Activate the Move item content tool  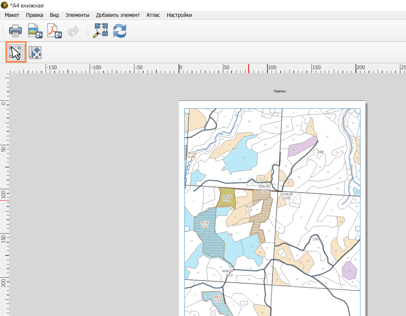pos(35,52)
